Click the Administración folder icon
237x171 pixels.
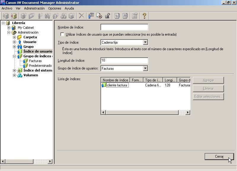pos(14,32)
